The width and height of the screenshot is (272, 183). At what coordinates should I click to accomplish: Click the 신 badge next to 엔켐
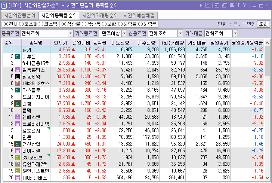[x=17, y=103]
